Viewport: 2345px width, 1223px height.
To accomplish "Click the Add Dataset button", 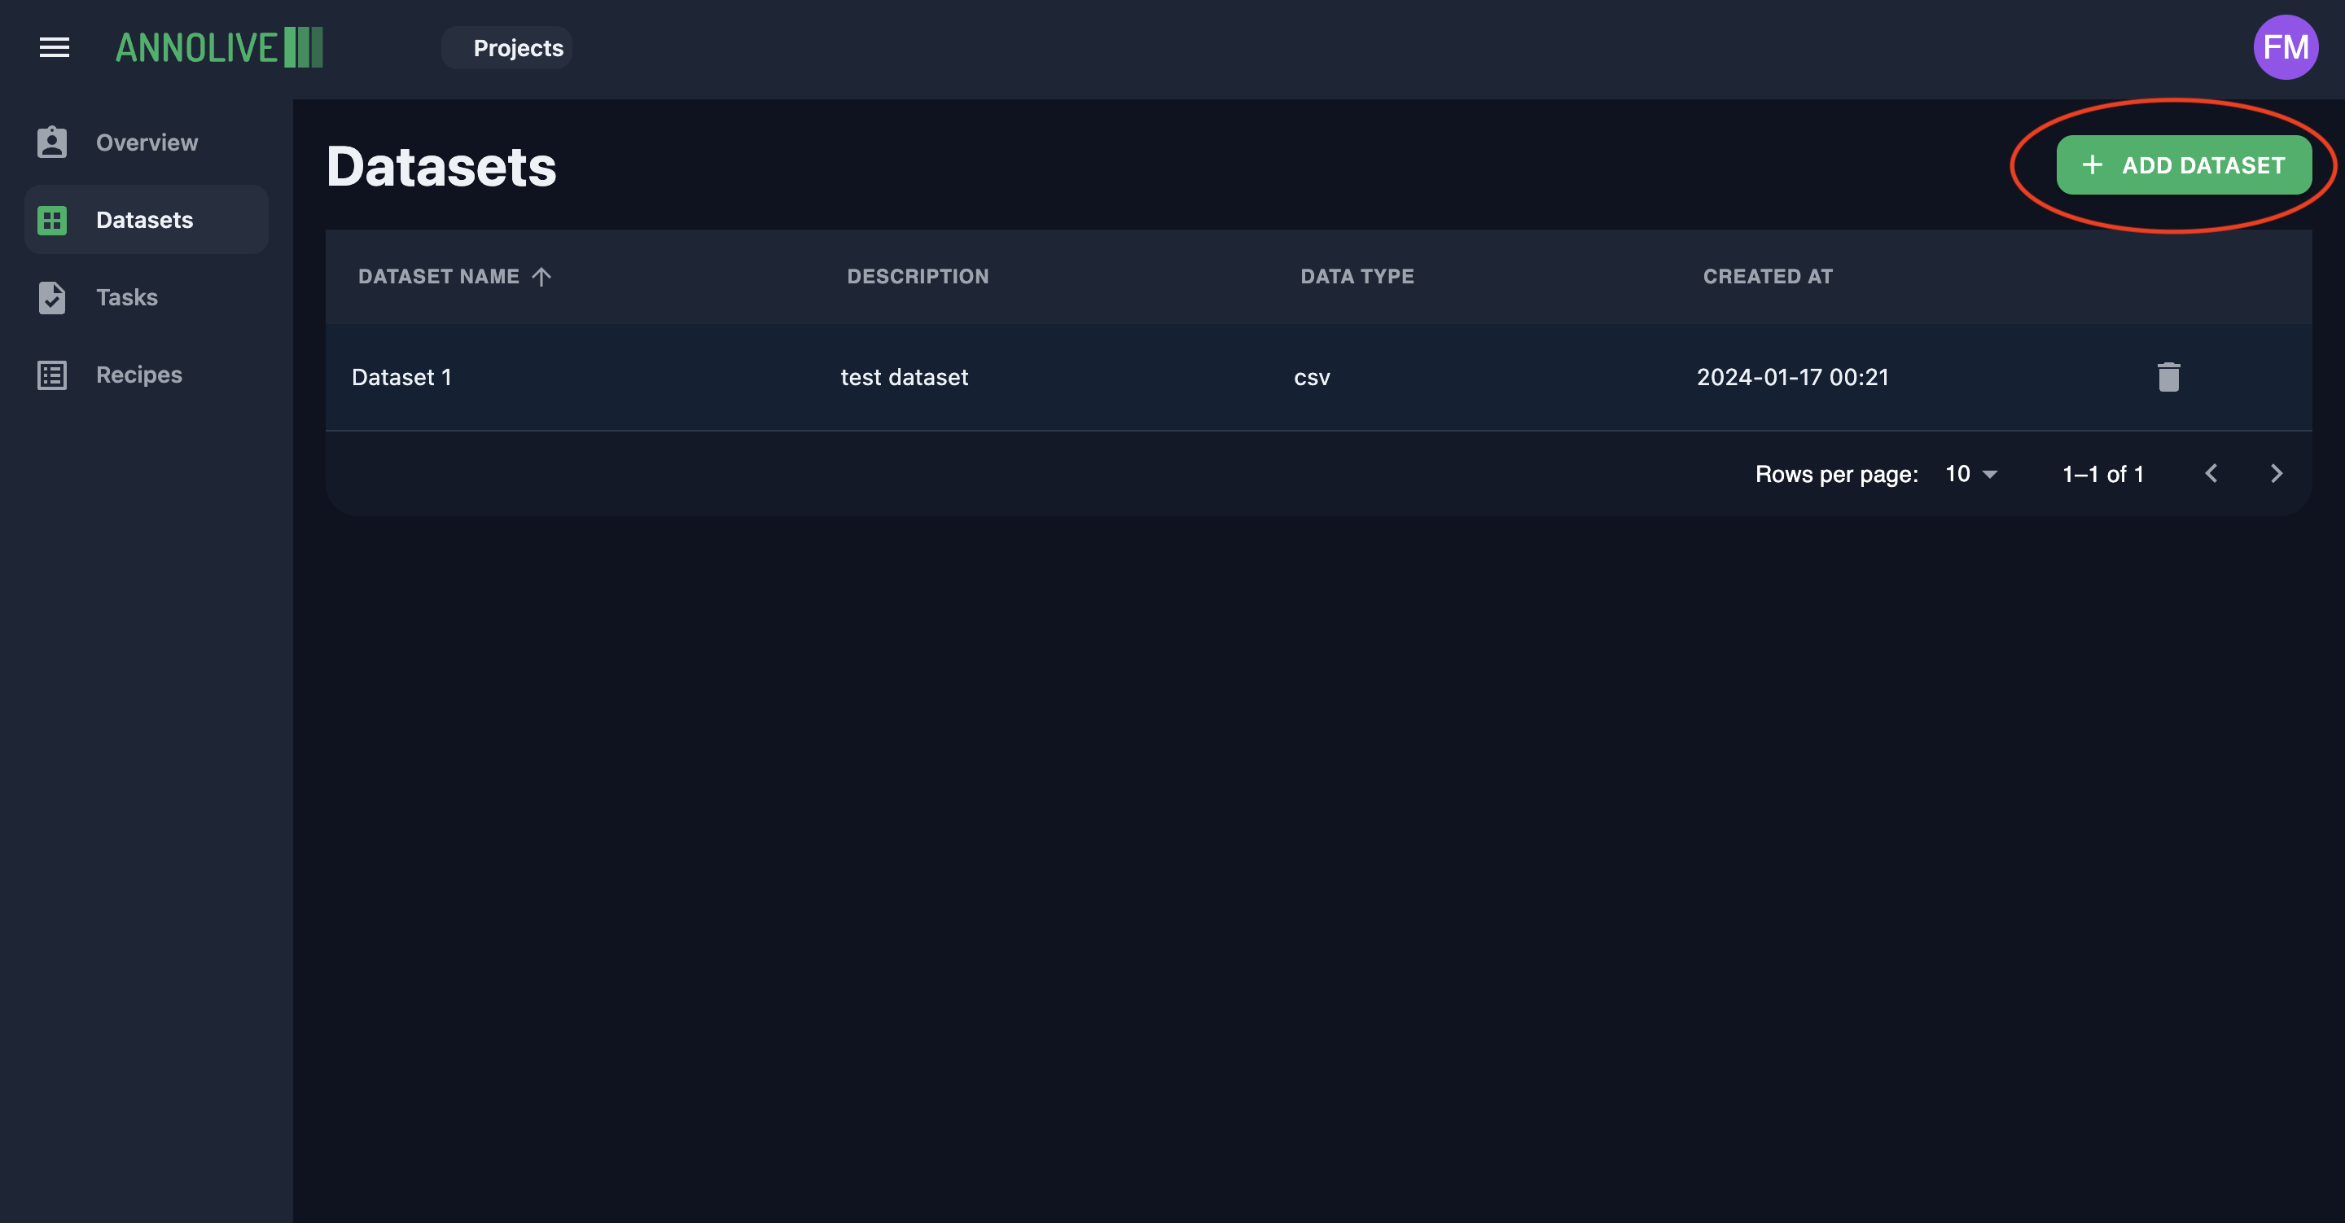I will point(2183,164).
